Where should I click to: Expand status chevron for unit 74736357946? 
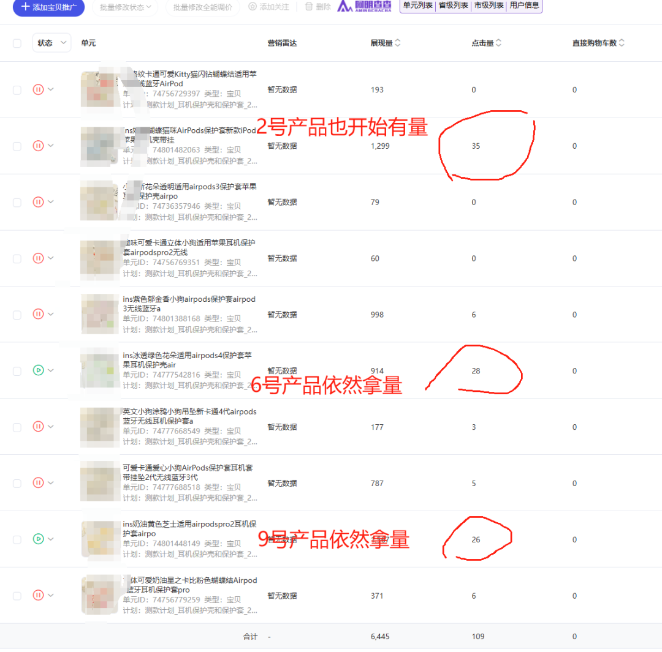pyautogui.click(x=51, y=201)
